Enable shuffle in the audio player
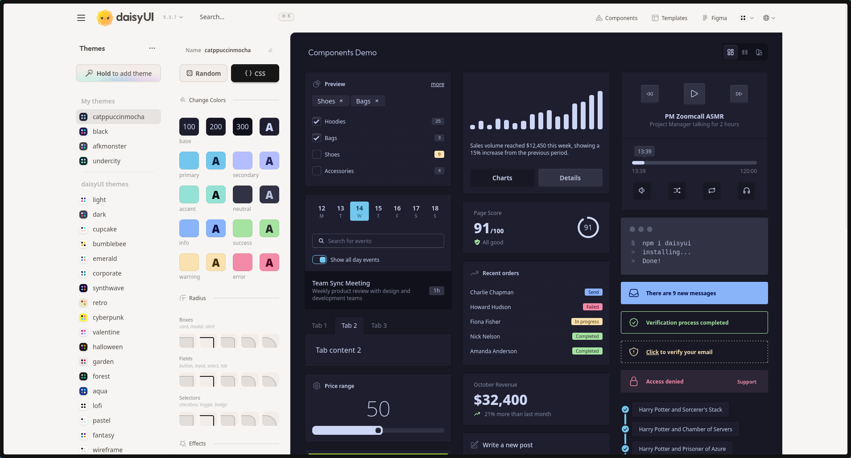Screen dimensions: 851x458 point(677,190)
